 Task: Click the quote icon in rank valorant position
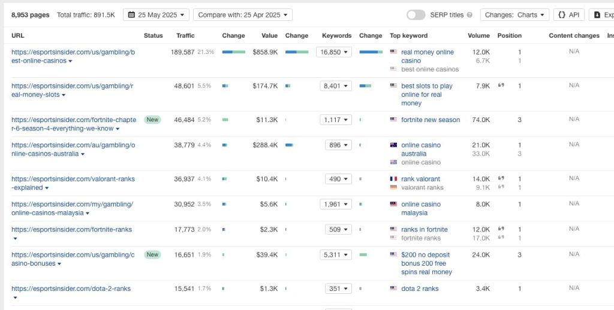(x=501, y=178)
